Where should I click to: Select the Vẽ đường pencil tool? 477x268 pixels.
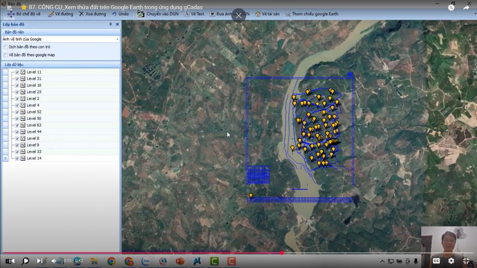[x=61, y=14]
